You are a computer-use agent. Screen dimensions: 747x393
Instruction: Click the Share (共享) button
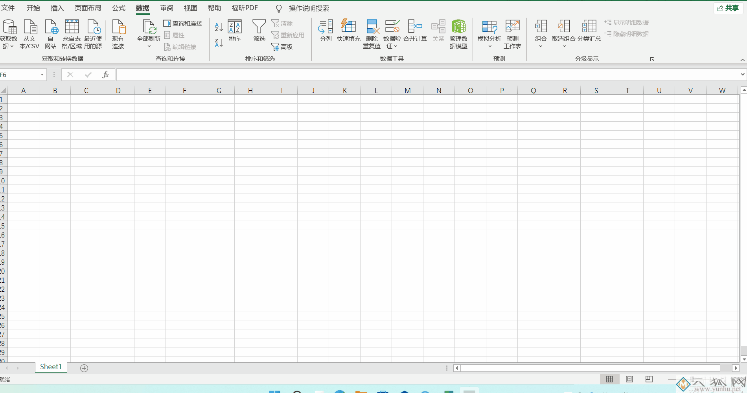pos(728,8)
